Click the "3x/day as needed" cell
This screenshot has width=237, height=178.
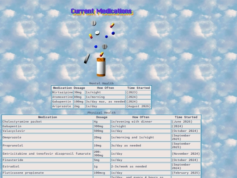[x=141, y=145]
